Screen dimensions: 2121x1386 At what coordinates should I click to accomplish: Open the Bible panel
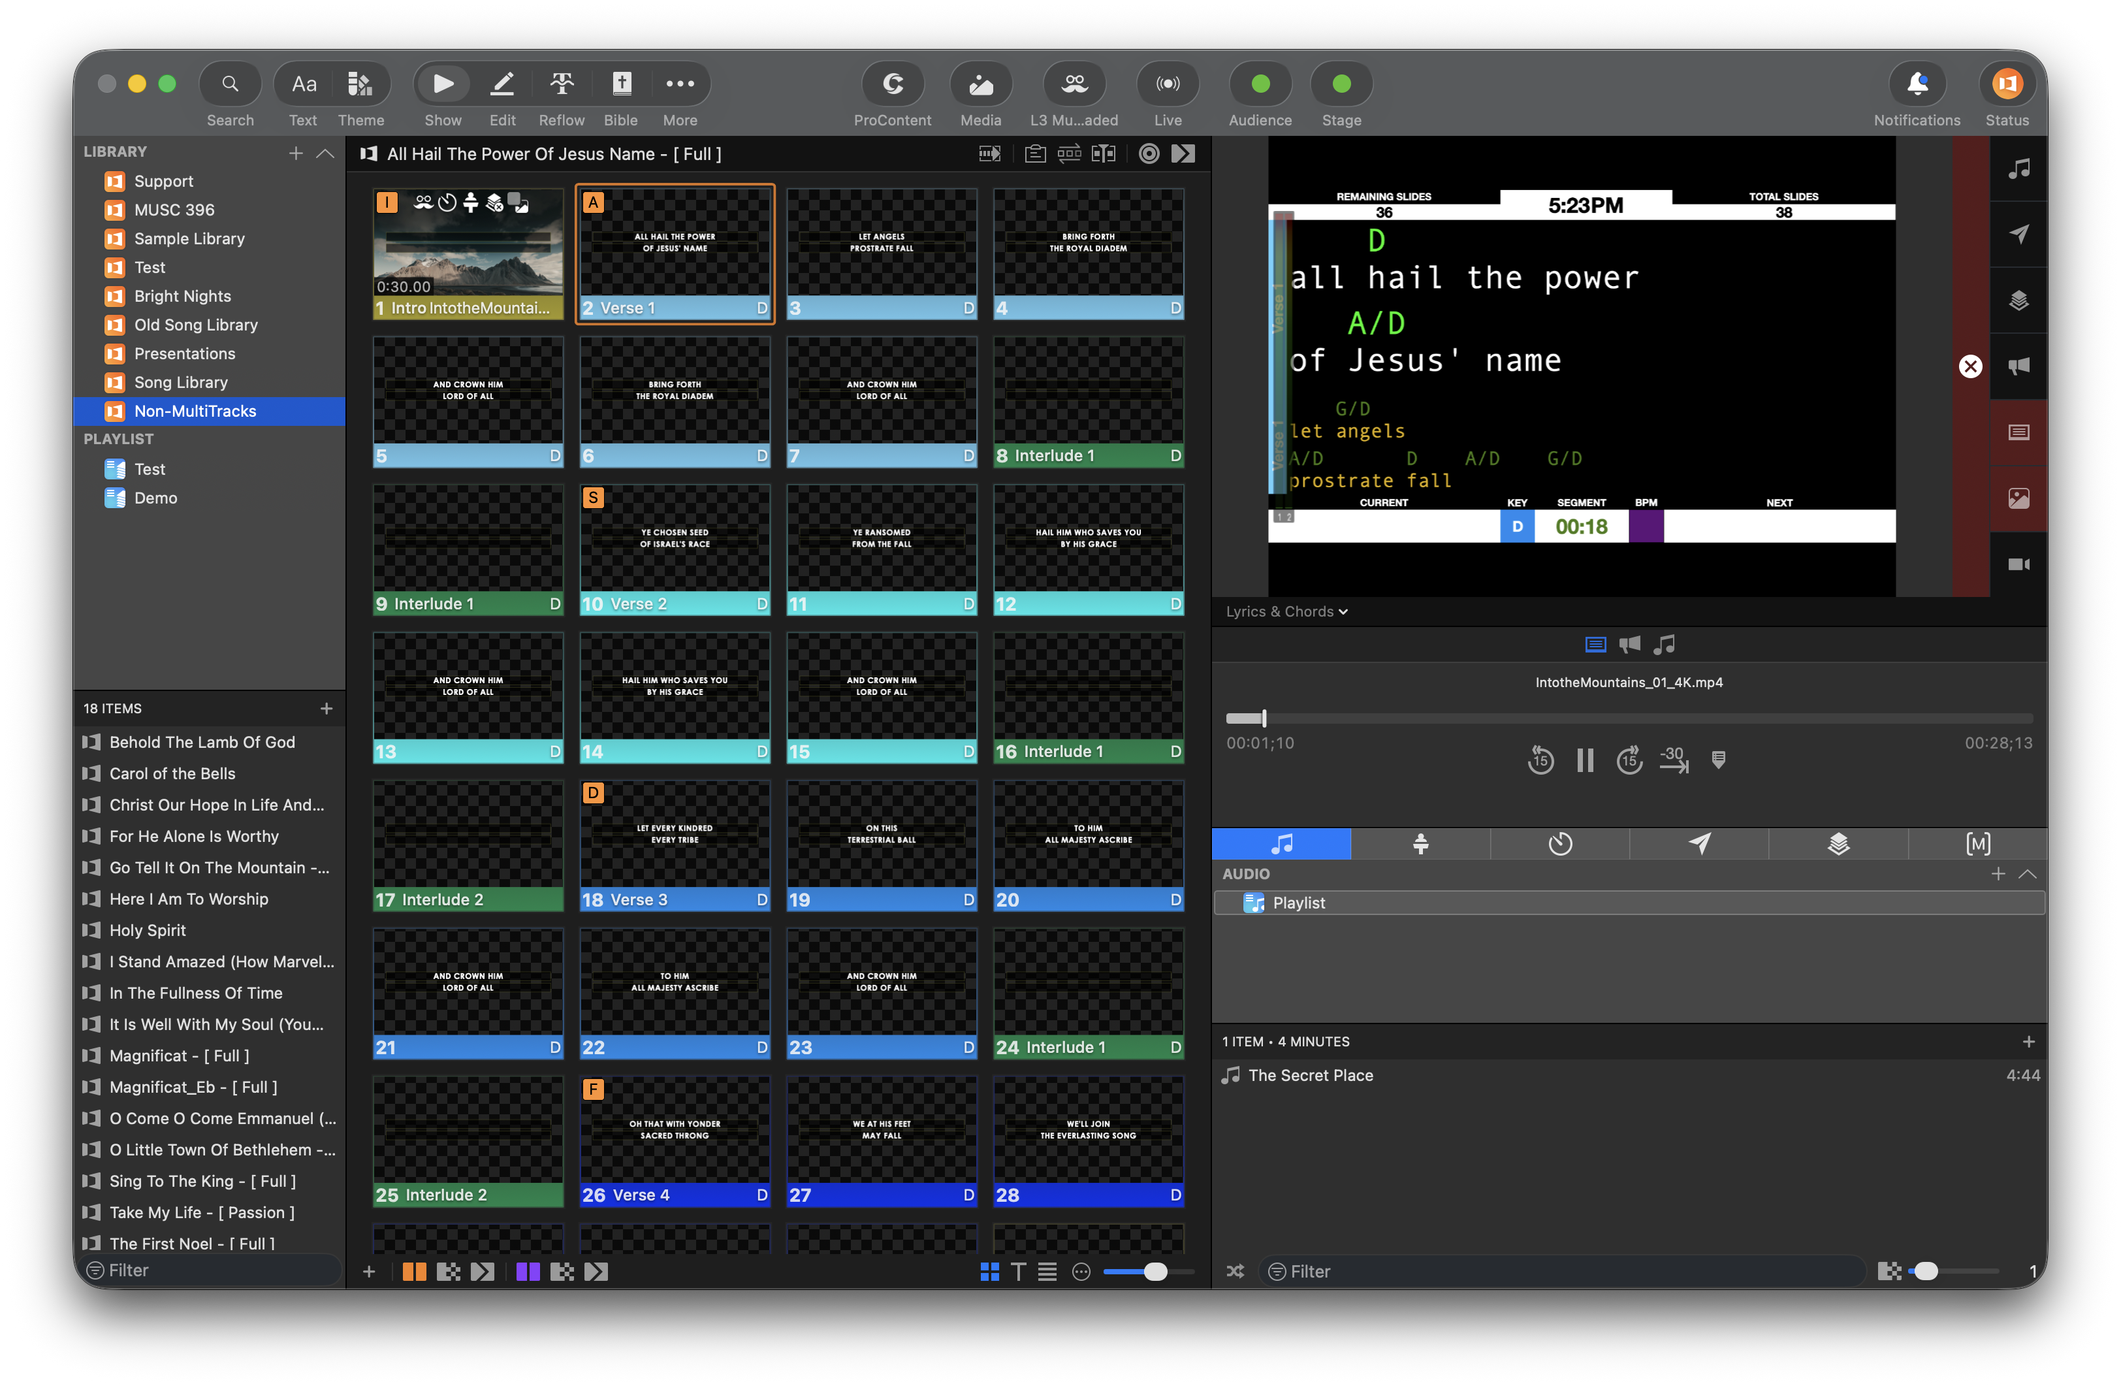(621, 84)
